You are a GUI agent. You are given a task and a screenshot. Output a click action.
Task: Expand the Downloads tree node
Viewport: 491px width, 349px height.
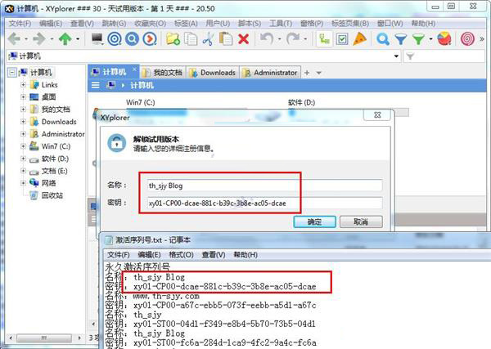[23, 122]
